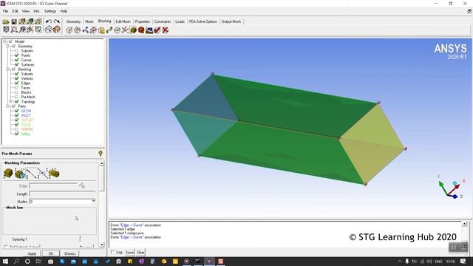Screen dimensions: 473x266
Task: Switch to the Geometry tab
Action: coord(73,21)
